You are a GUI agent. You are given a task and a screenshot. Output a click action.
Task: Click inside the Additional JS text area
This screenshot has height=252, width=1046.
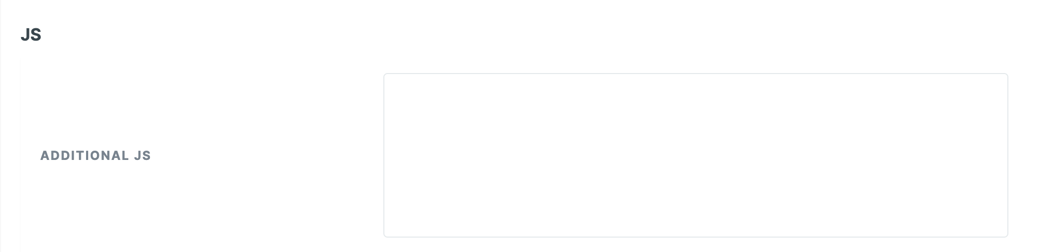point(695,155)
